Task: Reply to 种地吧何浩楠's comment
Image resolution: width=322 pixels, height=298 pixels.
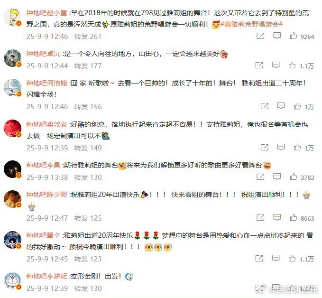Action: [x=281, y=106]
